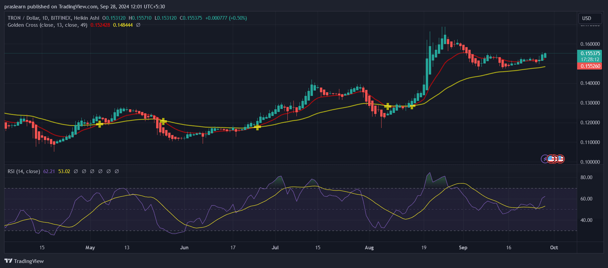The height and width of the screenshot is (268, 608).
Task: Click the TRON / Dollar symbol title
Action: (23, 18)
